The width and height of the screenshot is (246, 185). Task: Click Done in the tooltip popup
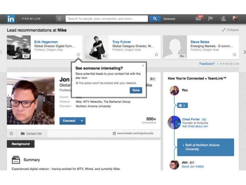coord(136,90)
